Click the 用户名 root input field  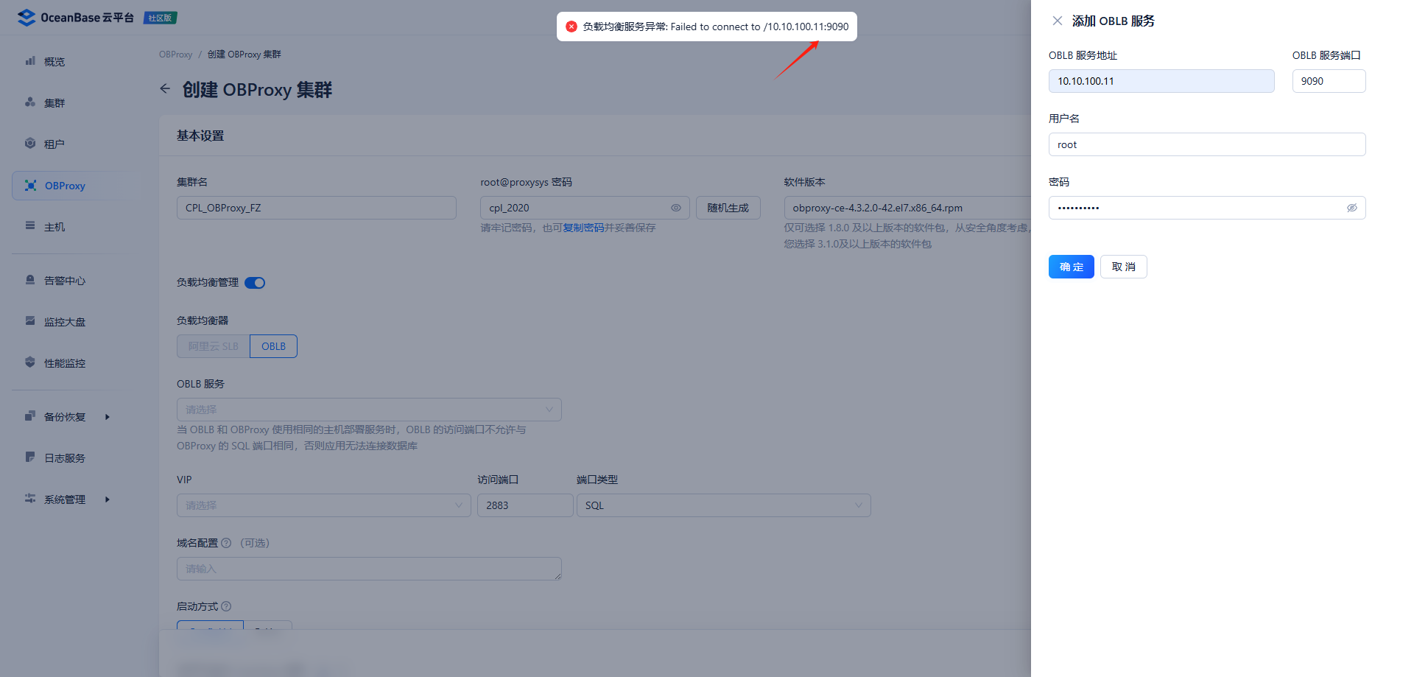(x=1207, y=144)
